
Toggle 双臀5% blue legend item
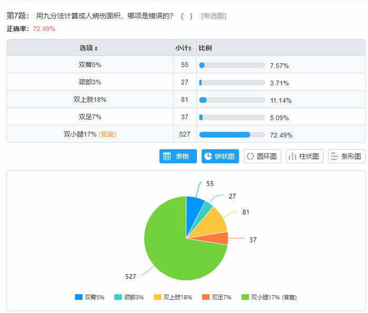coord(79,297)
